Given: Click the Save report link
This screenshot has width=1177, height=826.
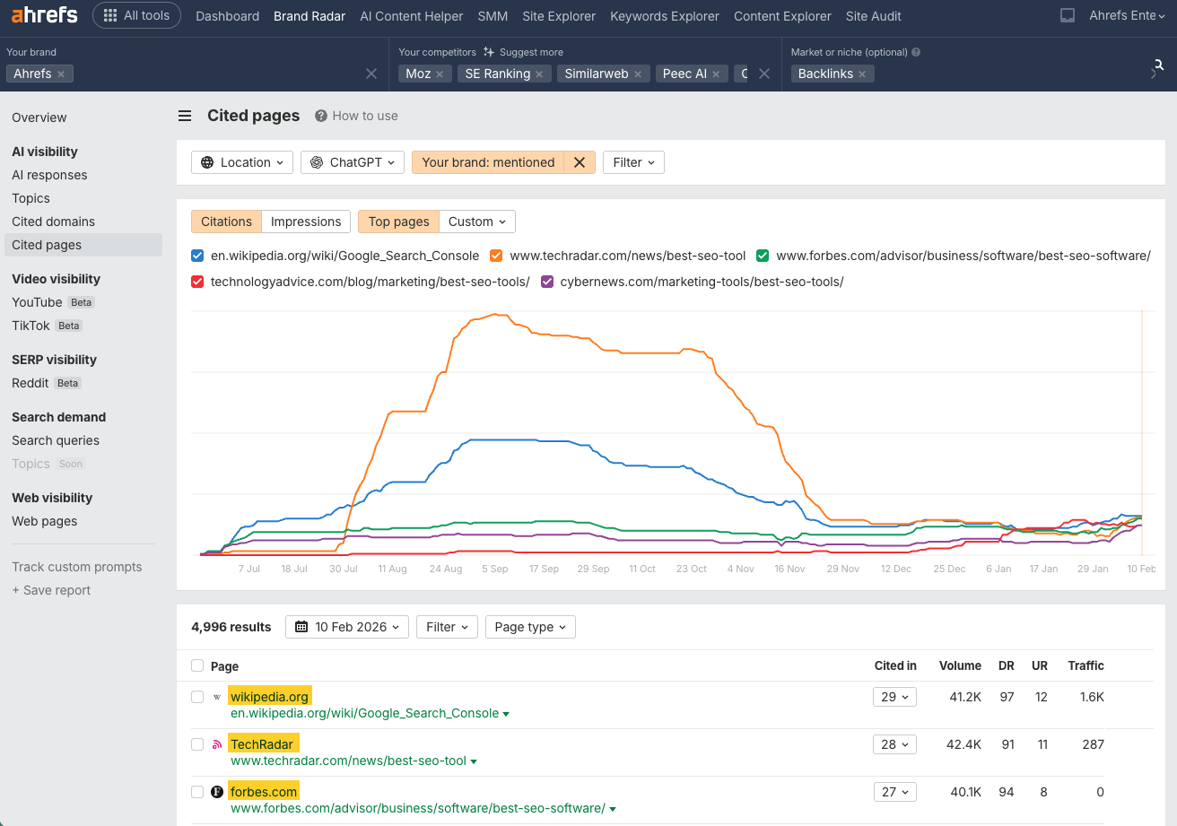Looking at the screenshot, I should pos(51,589).
